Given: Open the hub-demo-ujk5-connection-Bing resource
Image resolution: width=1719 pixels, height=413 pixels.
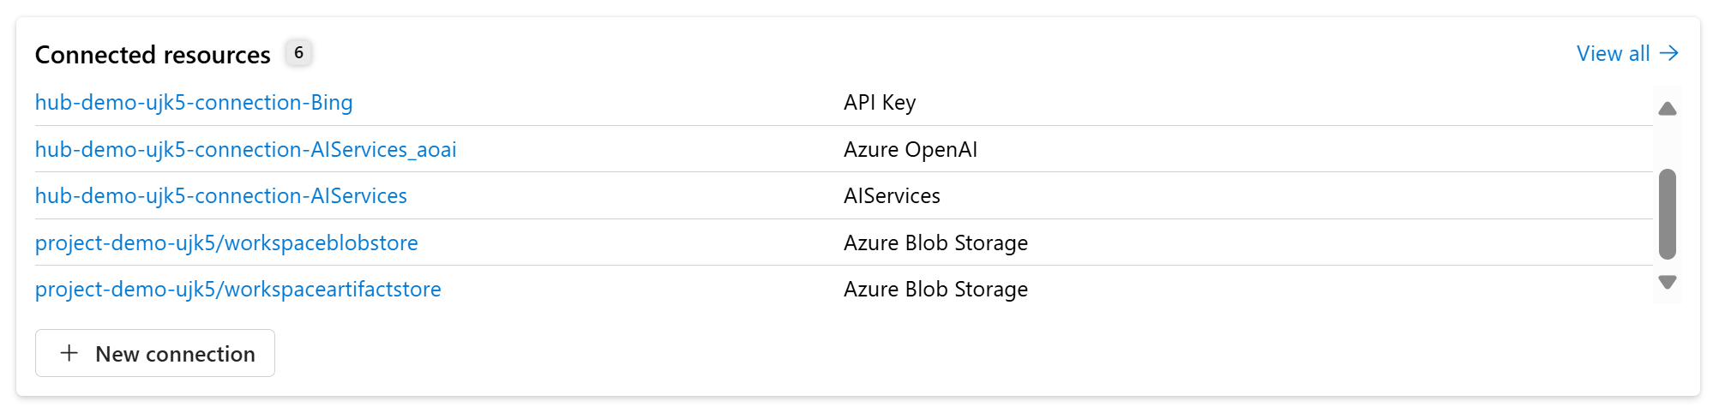Looking at the screenshot, I should pos(194,103).
